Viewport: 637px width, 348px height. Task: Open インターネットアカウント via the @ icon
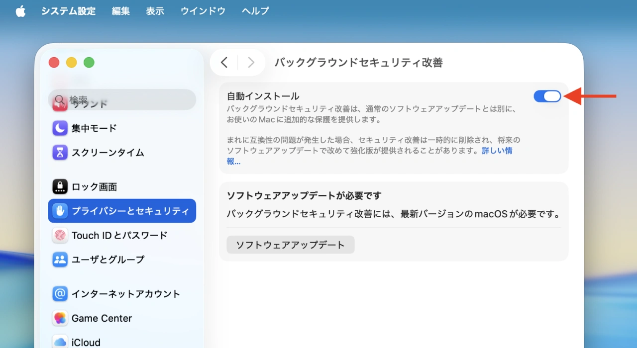(x=60, y=294)
